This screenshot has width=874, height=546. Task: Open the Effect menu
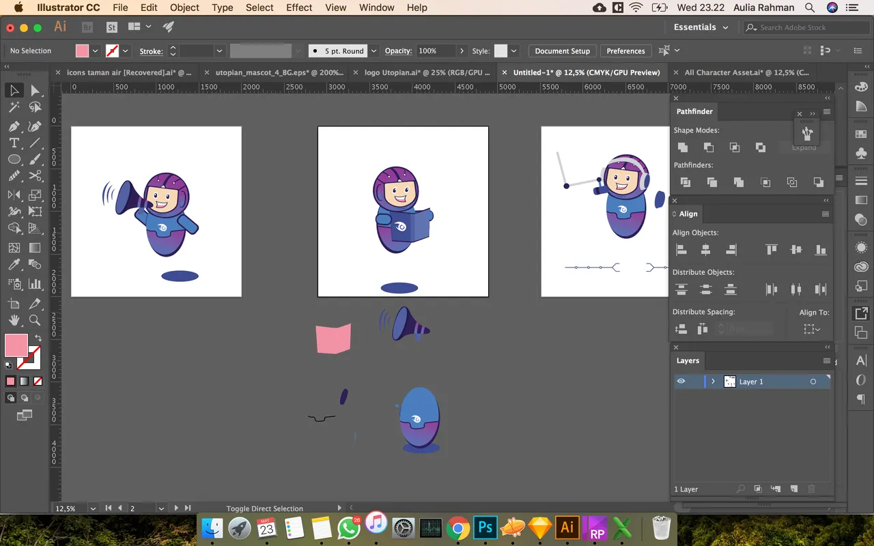click(x=299, y=8)
